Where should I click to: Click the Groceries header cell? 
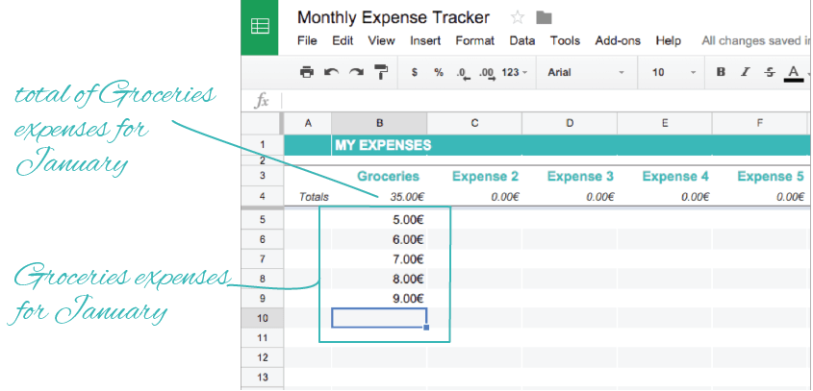tap(379, 176)
